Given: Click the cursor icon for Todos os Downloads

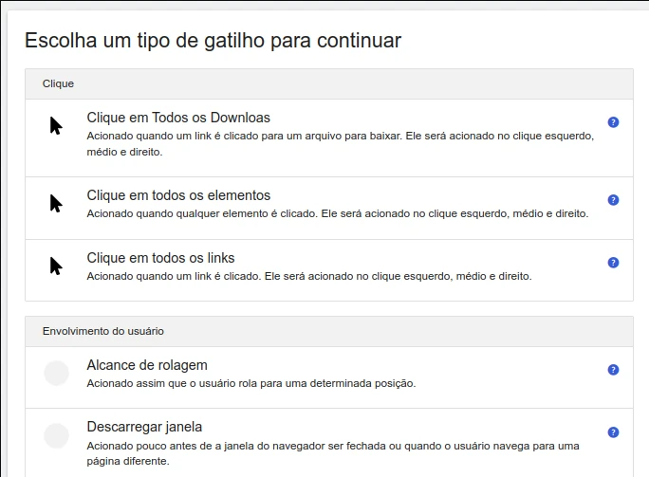Looking at the screenshot, I should click(56, 126).
